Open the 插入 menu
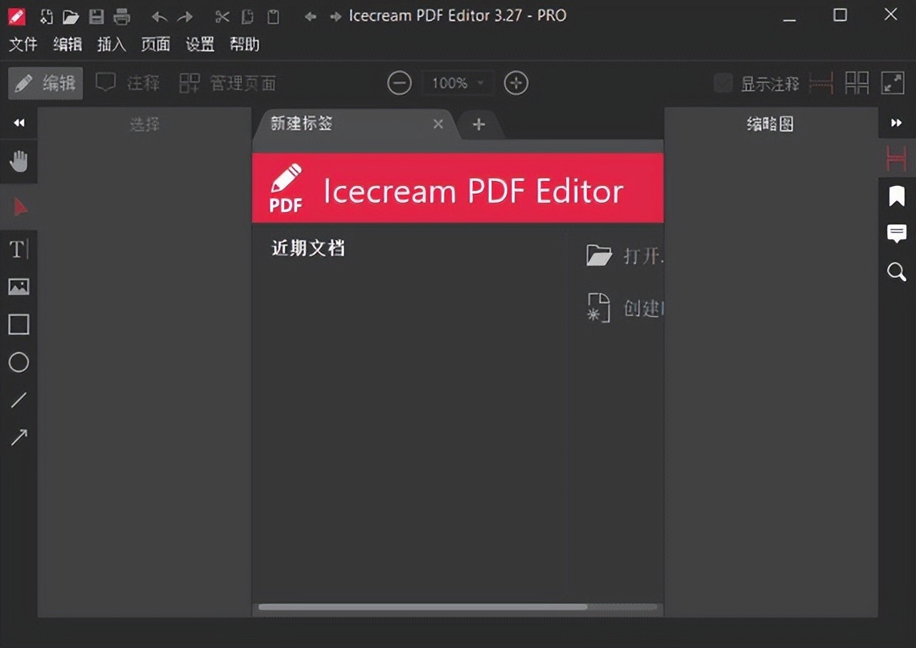Image resolution: width=916 pixels, height=648 pixels. click(112, 44)
